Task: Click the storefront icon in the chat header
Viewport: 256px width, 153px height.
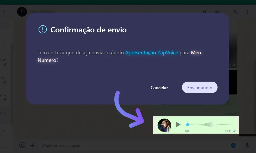Action: (204, 11)
